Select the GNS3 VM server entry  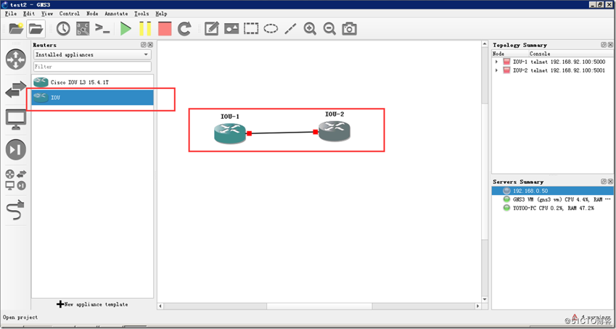552,199
